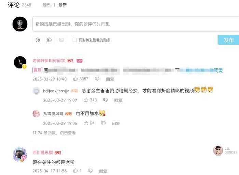Viewport: 239px width, 175px height.
Task: Open 西川德思骐's avatar thumbnail
Action: [x=20, y=154]
